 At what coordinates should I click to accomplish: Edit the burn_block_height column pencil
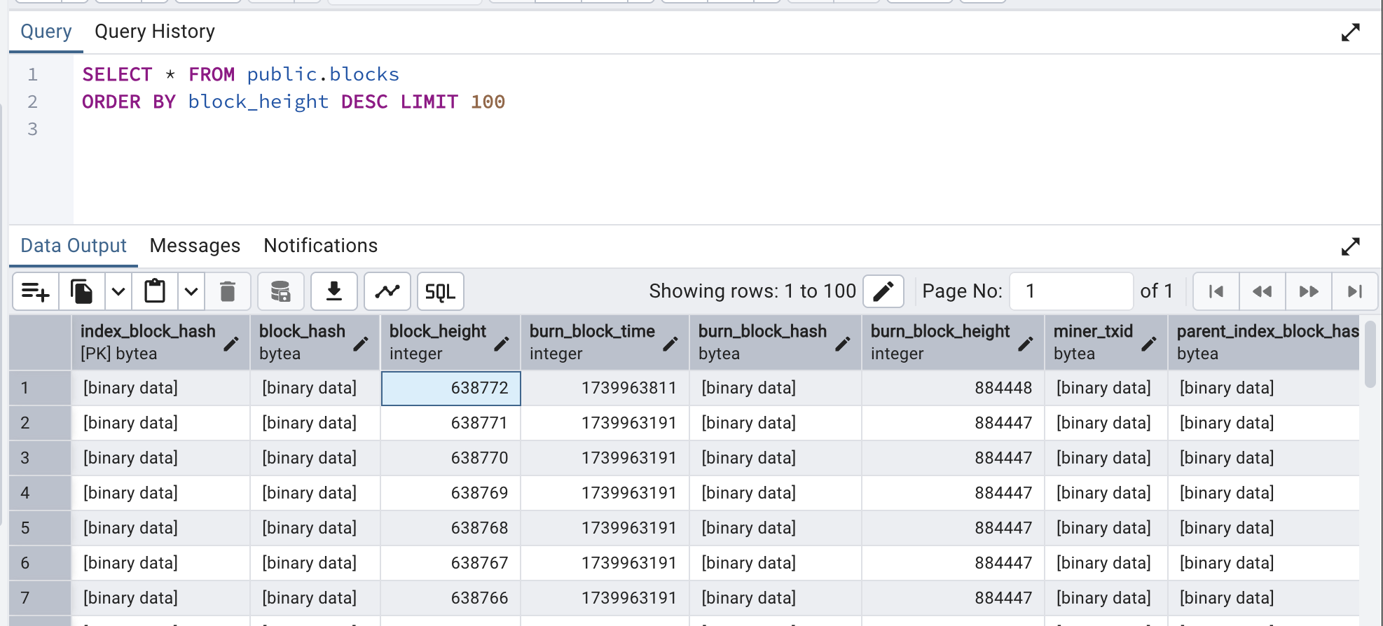1026,343
